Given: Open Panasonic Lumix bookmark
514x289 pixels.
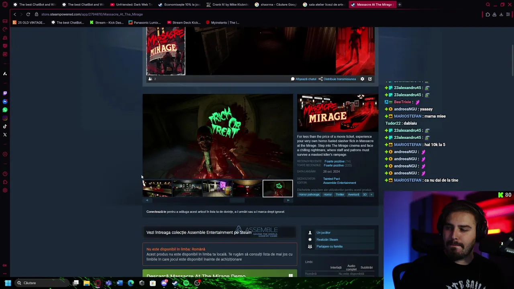Looking at the screenshot, I should coord(144,22).
